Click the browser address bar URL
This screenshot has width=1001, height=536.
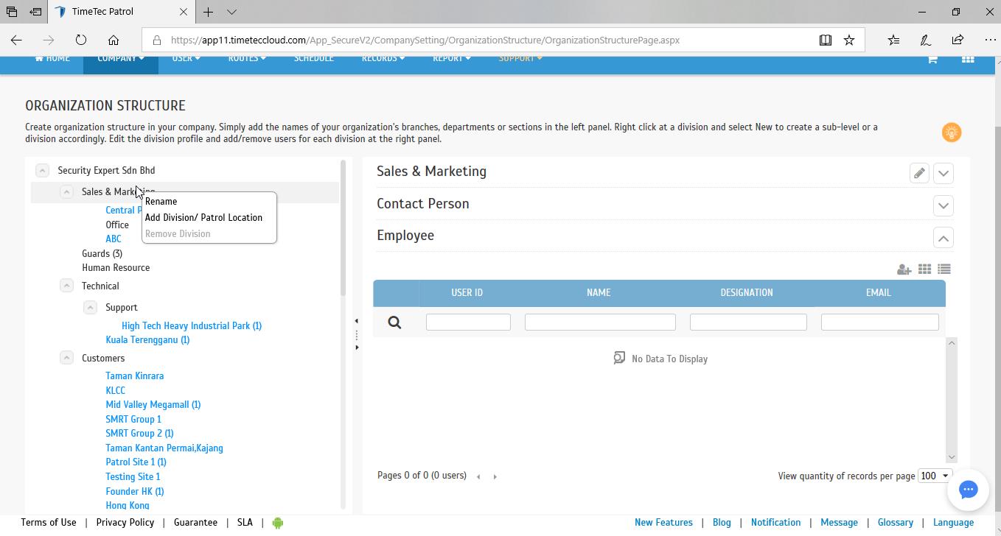(x=425, y=40)
